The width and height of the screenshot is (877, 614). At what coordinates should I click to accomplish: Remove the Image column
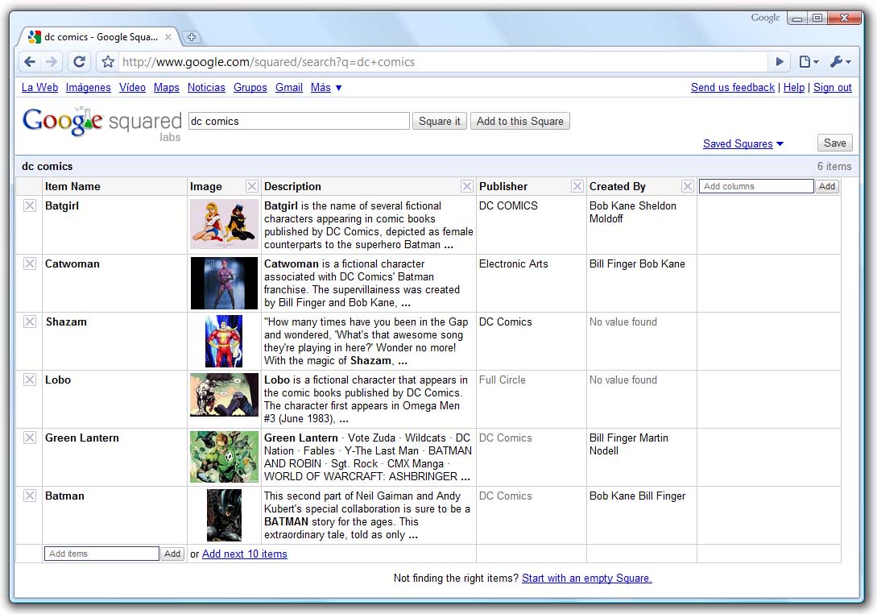click(x=252, y=186)
